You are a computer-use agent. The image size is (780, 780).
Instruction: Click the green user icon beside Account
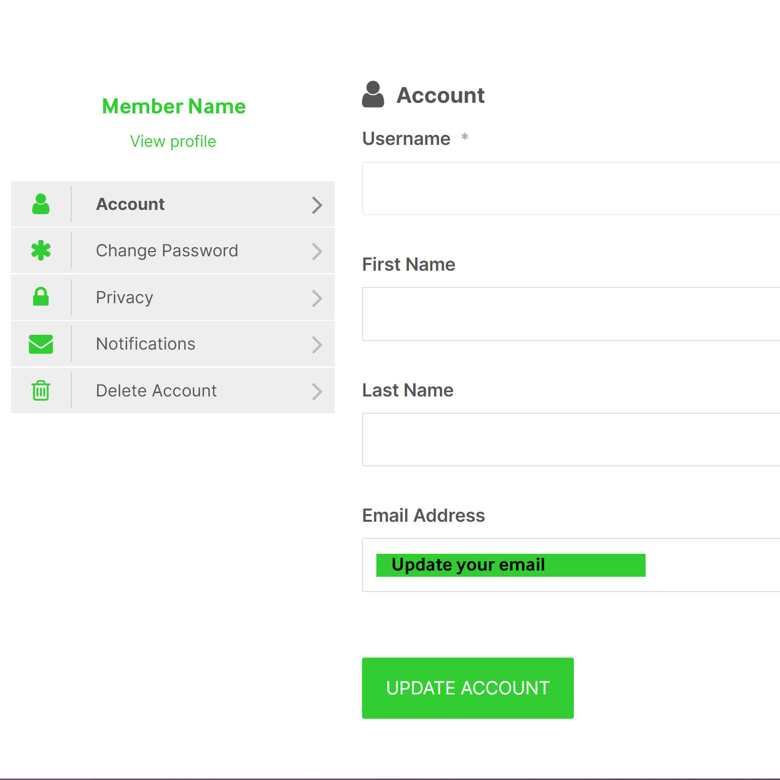tap(41, 204)
